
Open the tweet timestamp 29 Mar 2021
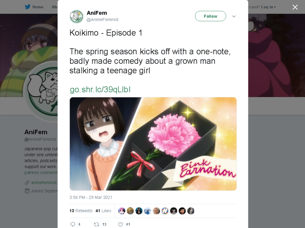point(91,197)
